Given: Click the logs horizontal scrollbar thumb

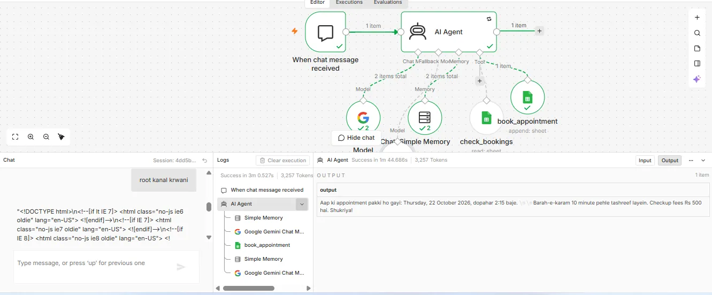Looking at the screenshot, I should tap(248, 288).
